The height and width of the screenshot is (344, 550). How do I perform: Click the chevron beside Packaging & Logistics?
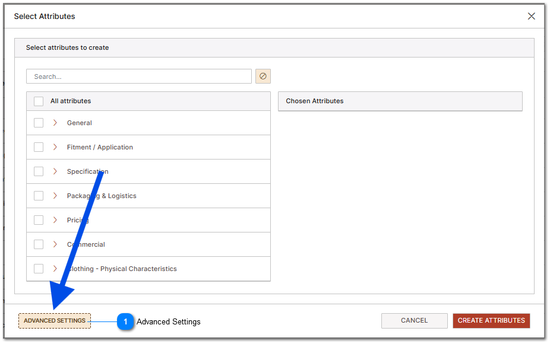(55, 196)
